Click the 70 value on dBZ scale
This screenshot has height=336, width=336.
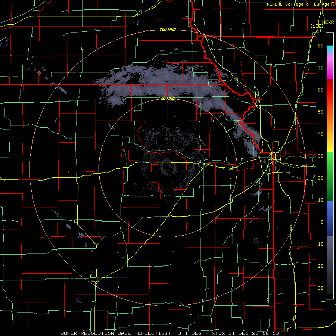click(321, 68)
